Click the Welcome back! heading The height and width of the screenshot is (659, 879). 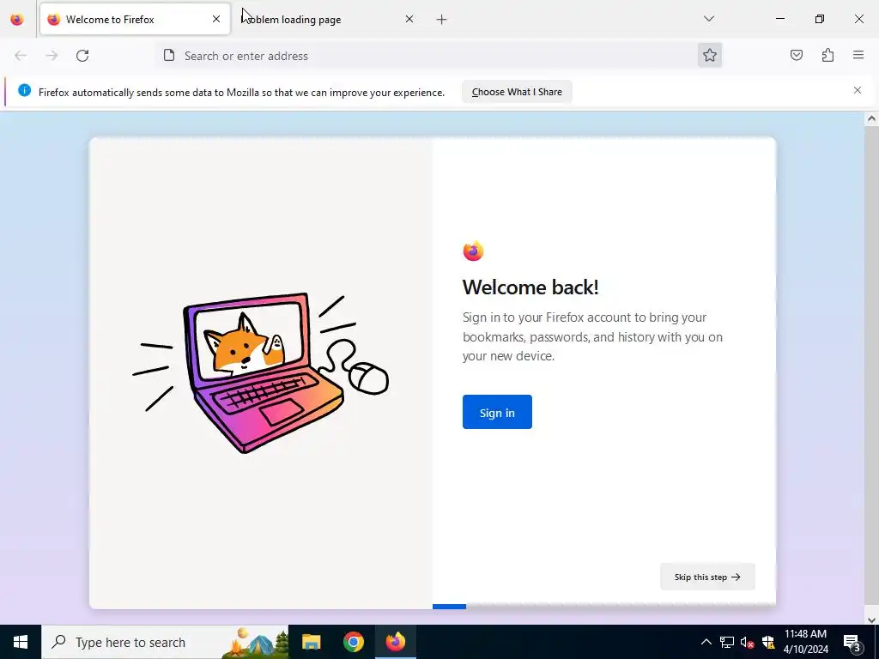530,287
